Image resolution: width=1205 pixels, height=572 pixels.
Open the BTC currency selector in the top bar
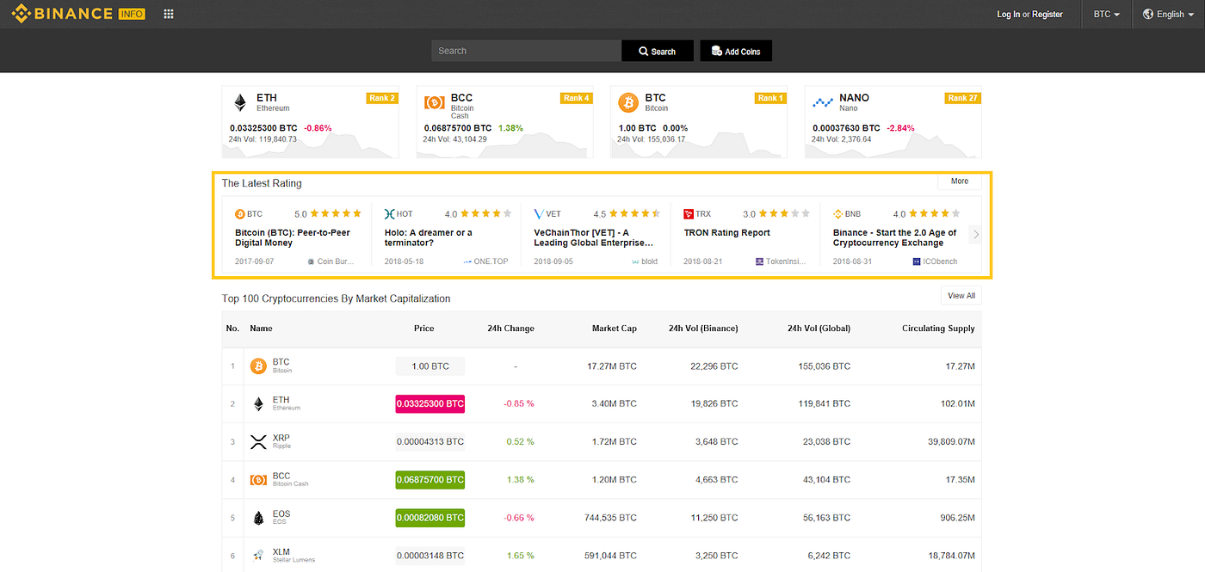tap(1105, 14)
